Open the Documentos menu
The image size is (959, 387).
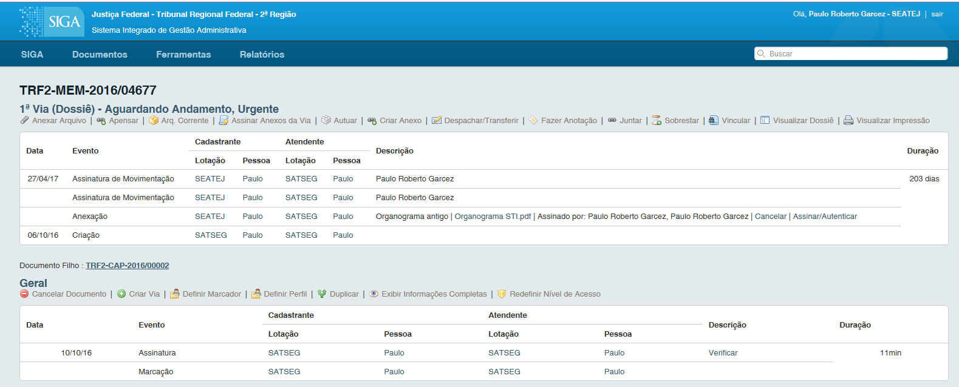click(100, 54)
